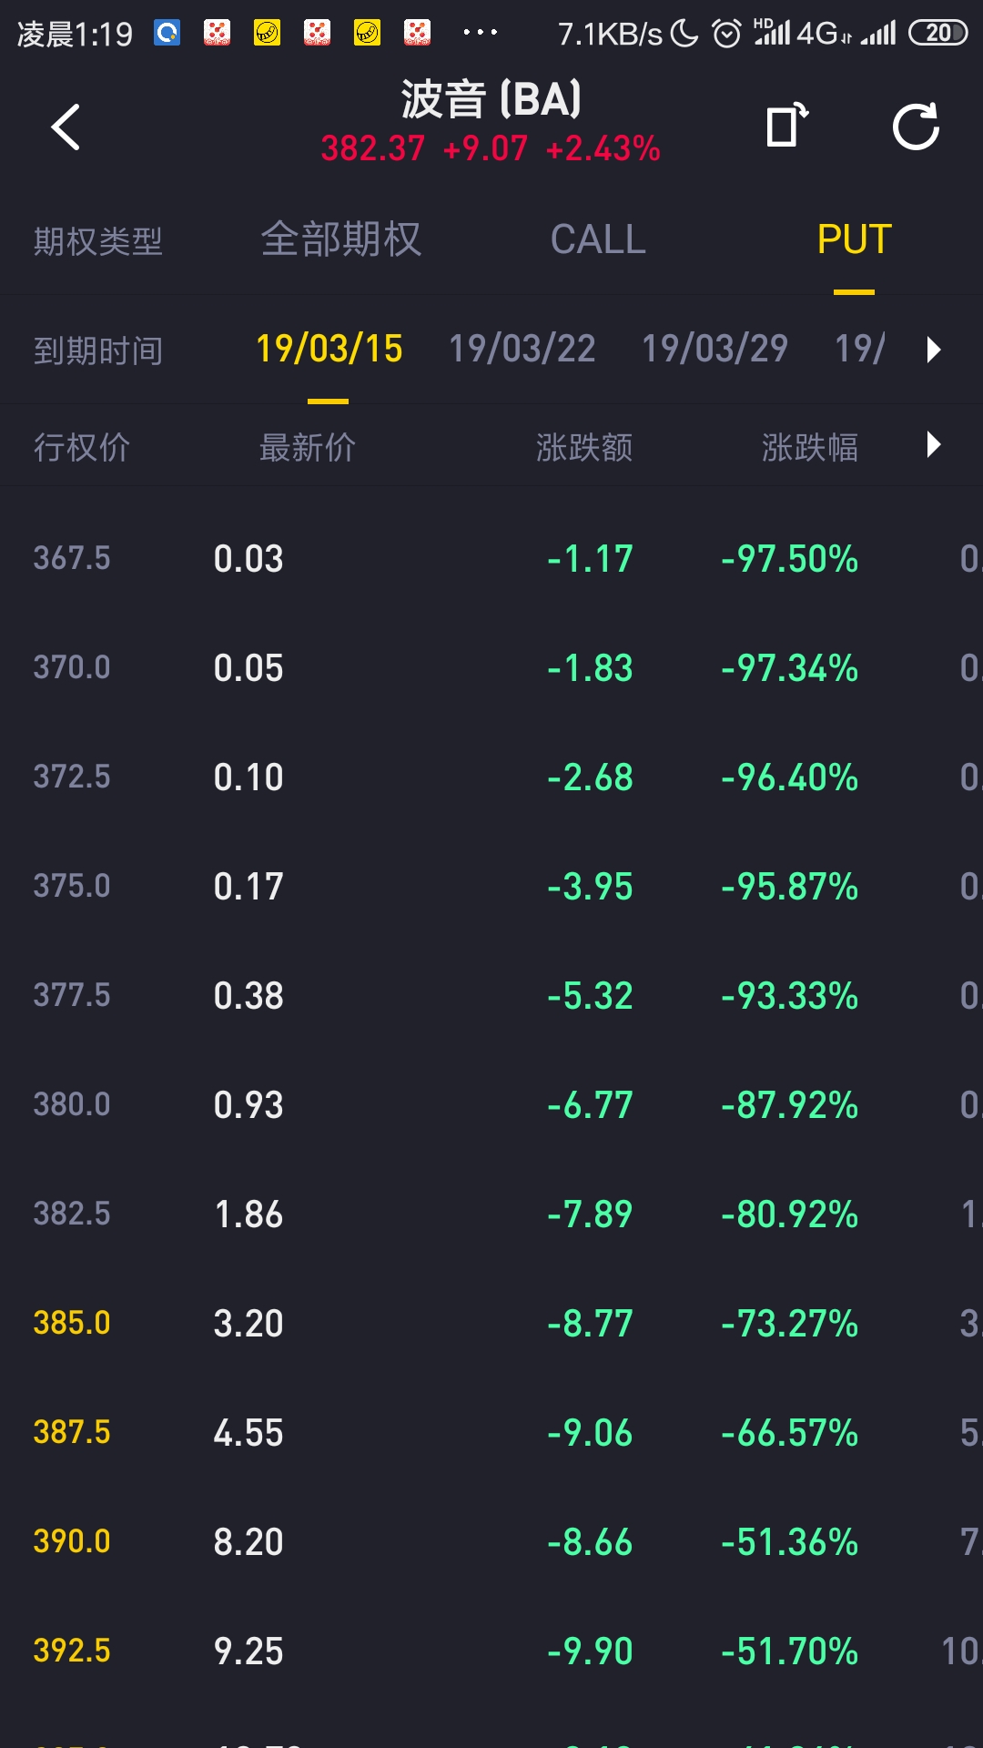Tap the do-not-disturb moon status icon
The image size is (983, 1748).
coord(684,35)
